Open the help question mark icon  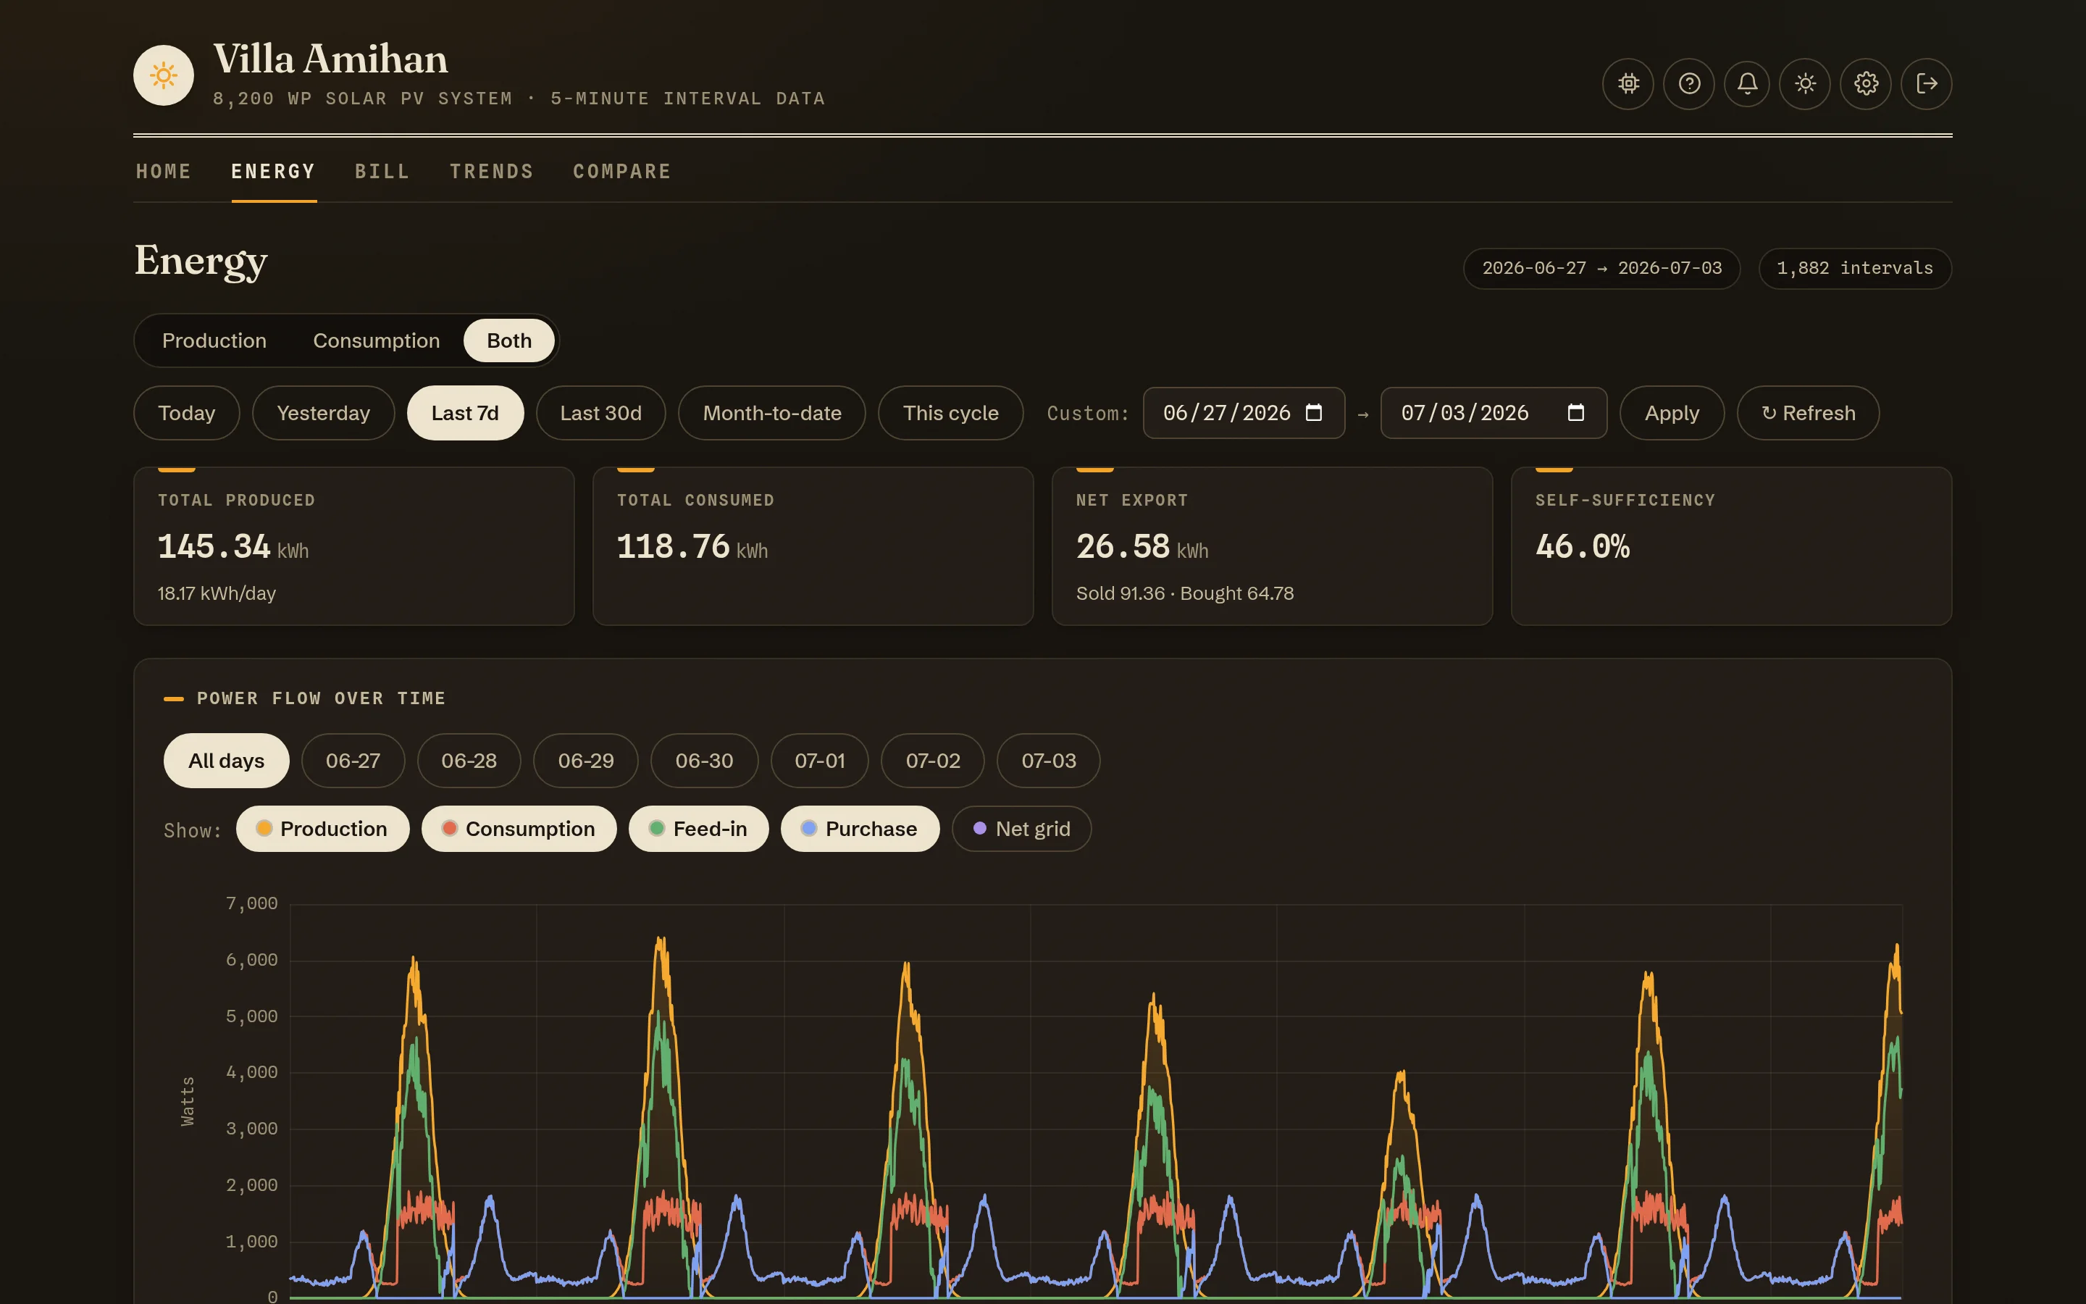tap(1688, 83)
